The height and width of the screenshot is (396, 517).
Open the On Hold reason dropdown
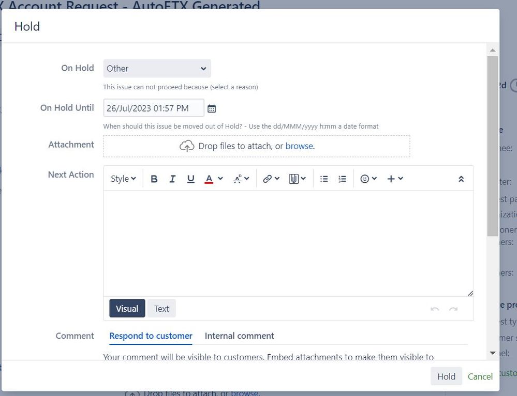coord(157,69)
